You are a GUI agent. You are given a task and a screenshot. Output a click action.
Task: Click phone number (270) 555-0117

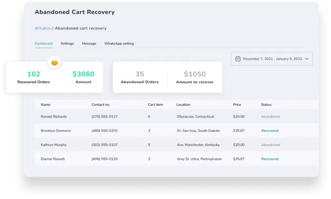point(105,117)
